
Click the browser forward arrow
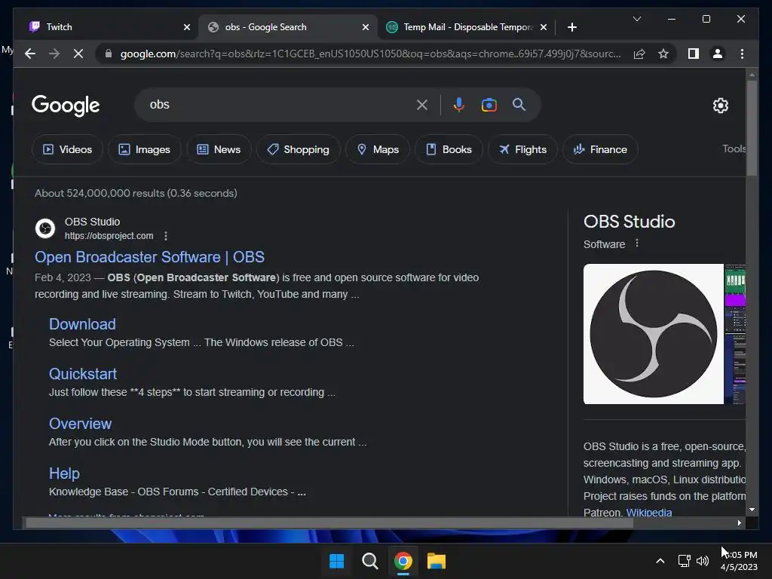click(x=54, y=54)
